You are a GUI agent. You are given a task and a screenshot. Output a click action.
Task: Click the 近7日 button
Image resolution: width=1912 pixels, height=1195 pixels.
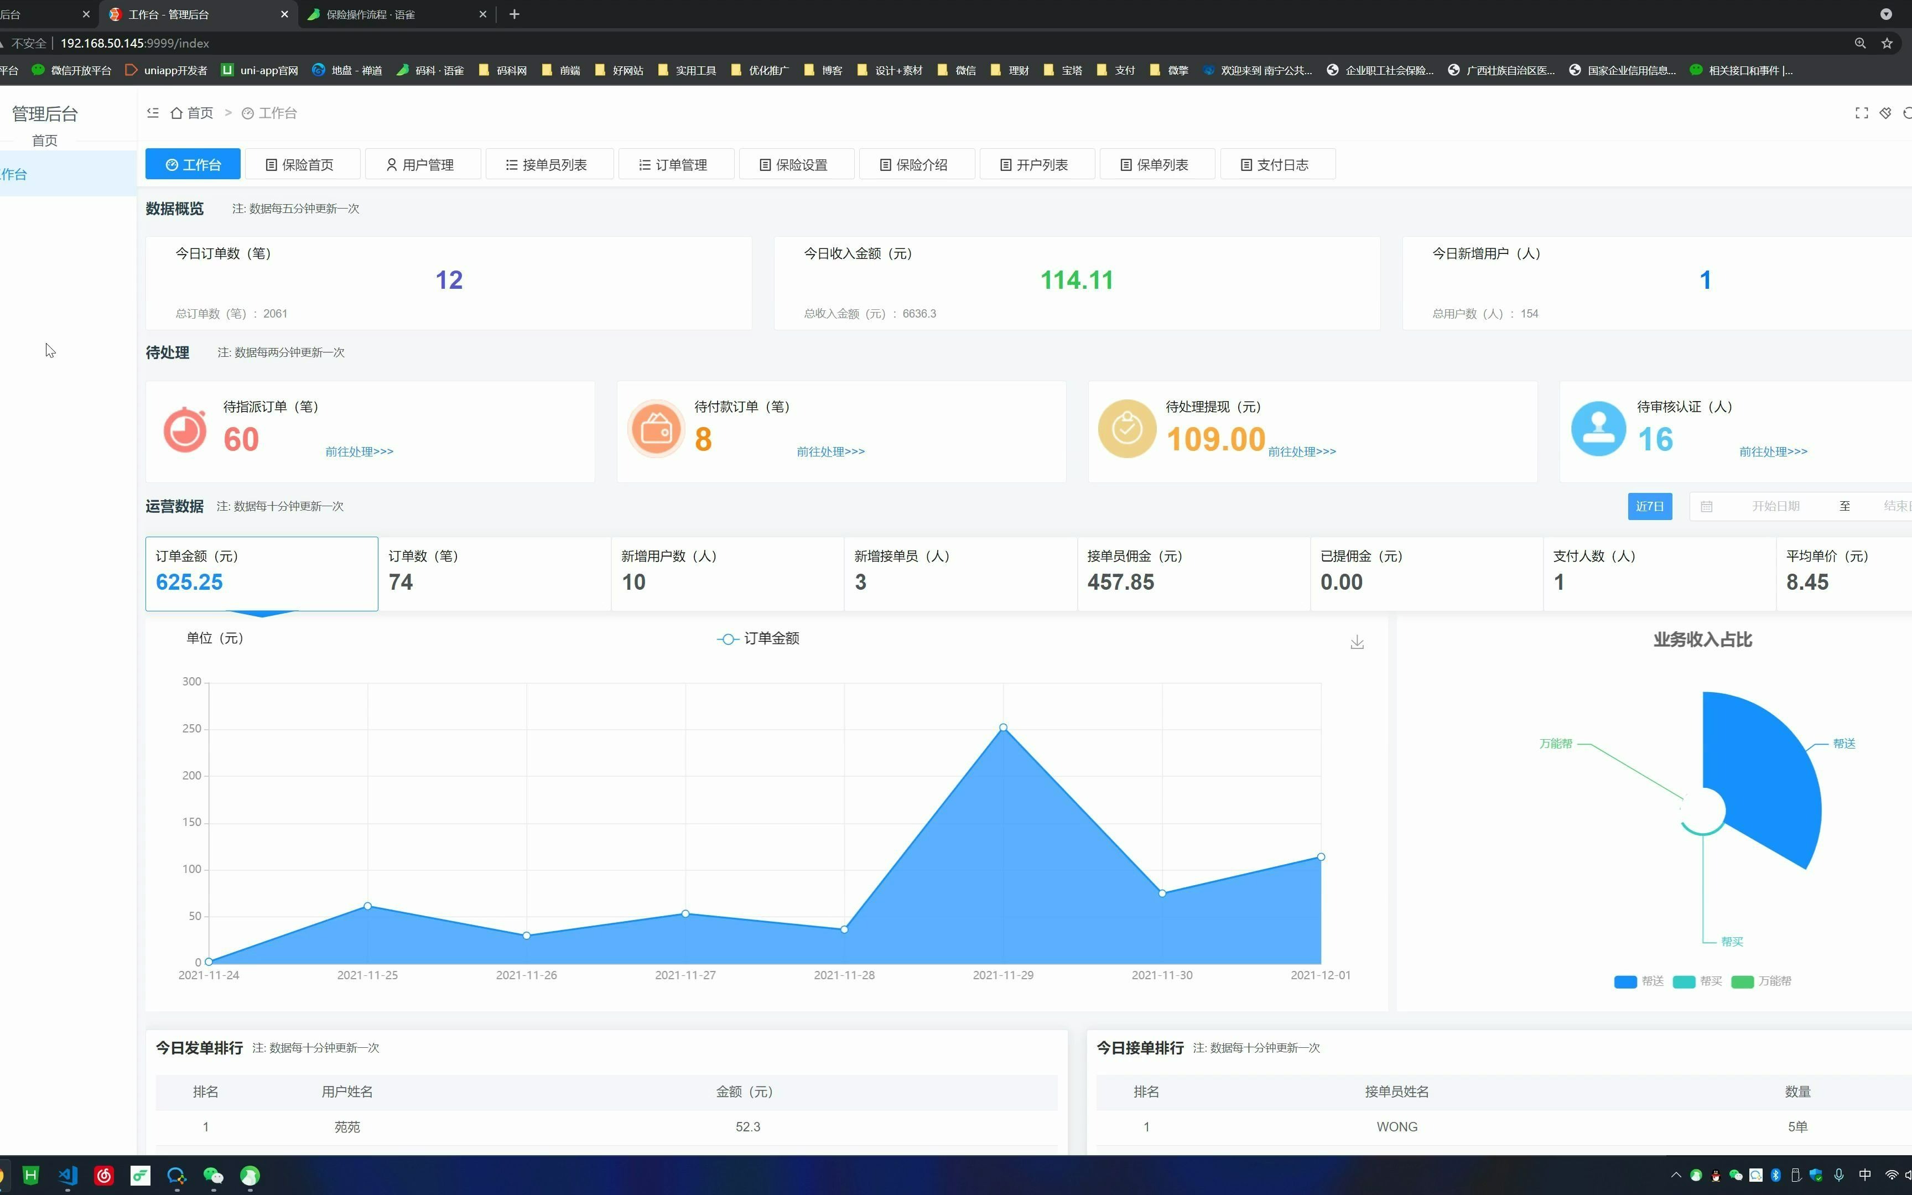1650,507
